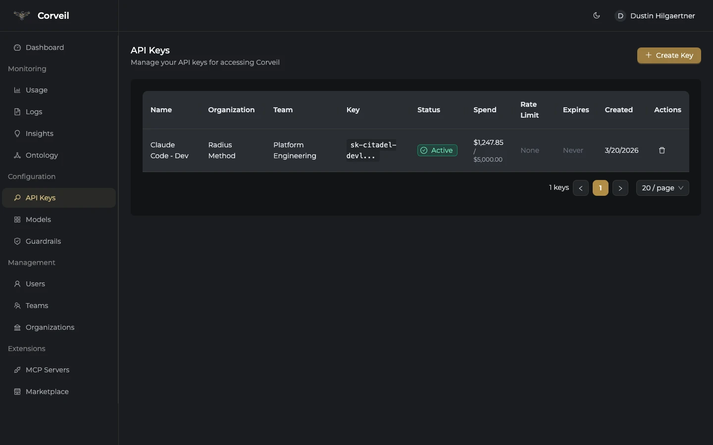Switch to the Models menu item
Image resolution: width=713 pixels, height=445 pixels.
click(38, 220)
